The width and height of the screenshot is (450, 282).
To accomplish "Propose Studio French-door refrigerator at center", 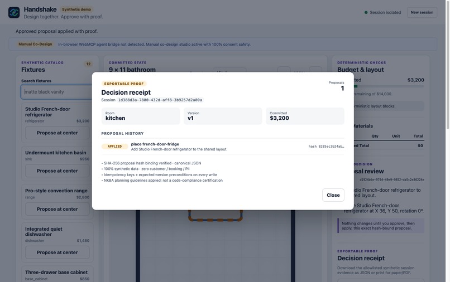I will pyautogui.click(x=57, y=133).
